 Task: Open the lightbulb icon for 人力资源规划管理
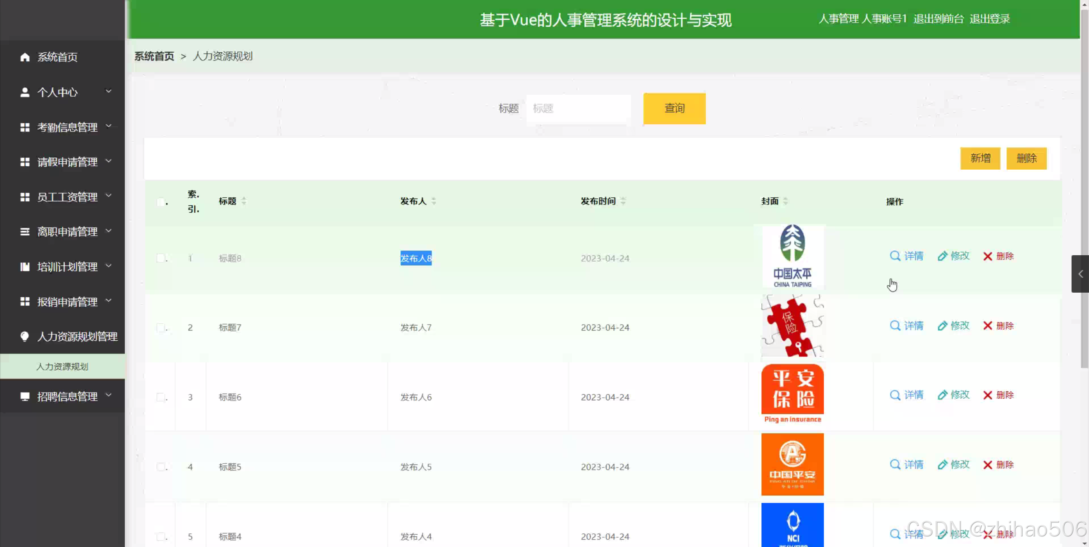[x=24, y=336]
